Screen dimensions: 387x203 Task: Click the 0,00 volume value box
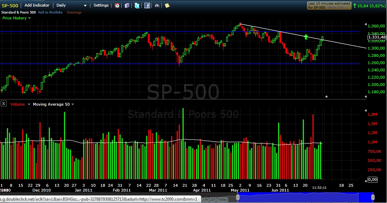click(372, 179)
